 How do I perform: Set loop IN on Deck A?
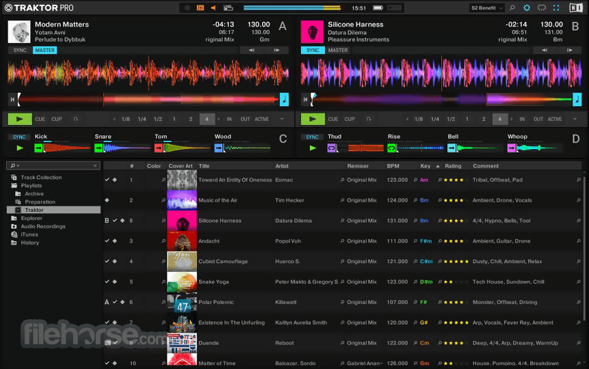tap(229, 119)
